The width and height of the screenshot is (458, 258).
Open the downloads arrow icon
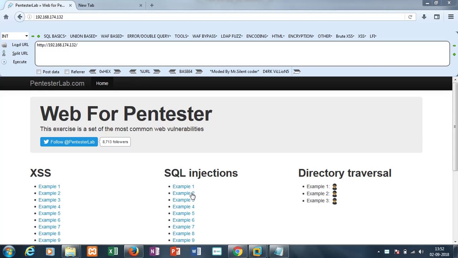pos(424,17)
